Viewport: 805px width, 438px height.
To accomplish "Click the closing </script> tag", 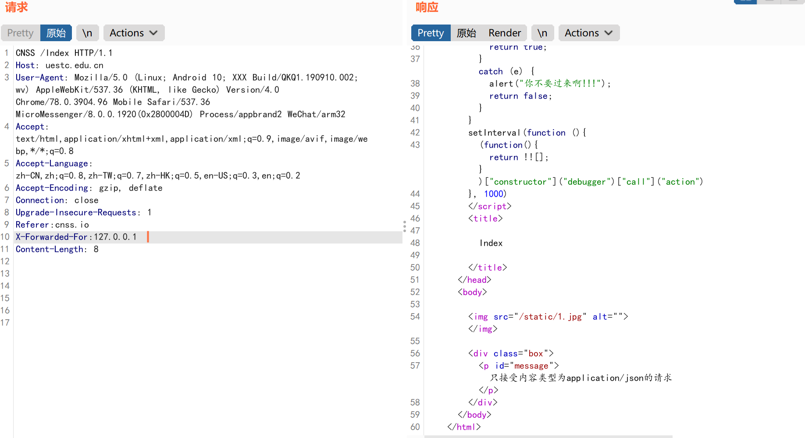I will click(490, 206).
